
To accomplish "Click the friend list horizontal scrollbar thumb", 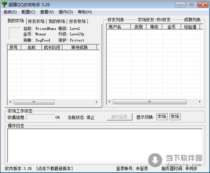I will point(149,102).
